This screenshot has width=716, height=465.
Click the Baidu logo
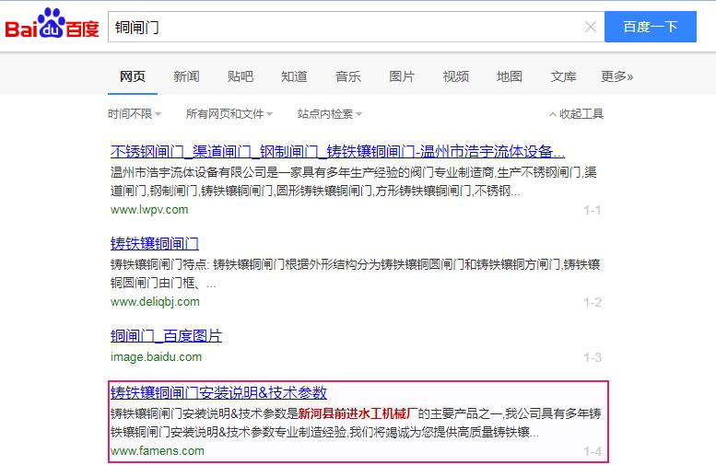[52, 27]
